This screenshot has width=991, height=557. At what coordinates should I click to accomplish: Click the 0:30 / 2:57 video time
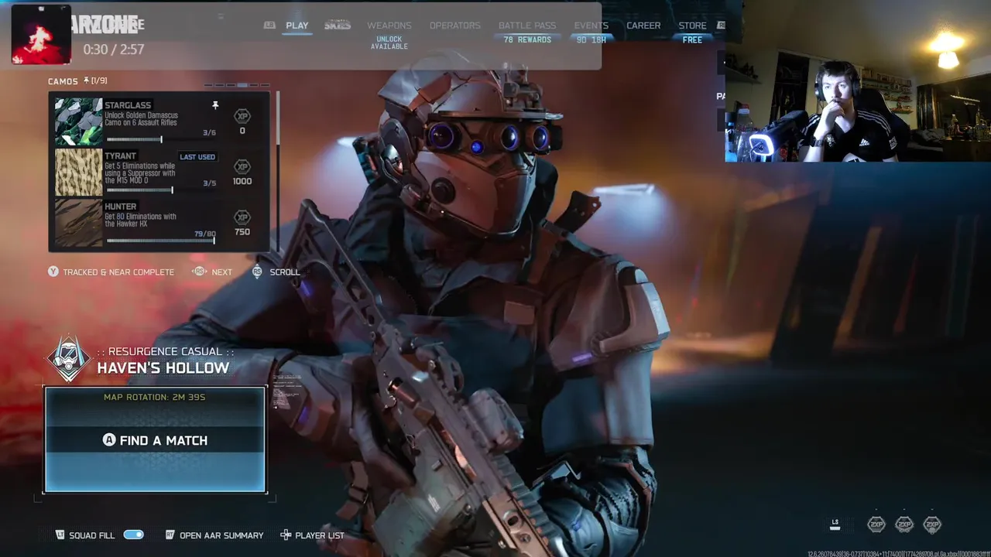click(114, 49)
